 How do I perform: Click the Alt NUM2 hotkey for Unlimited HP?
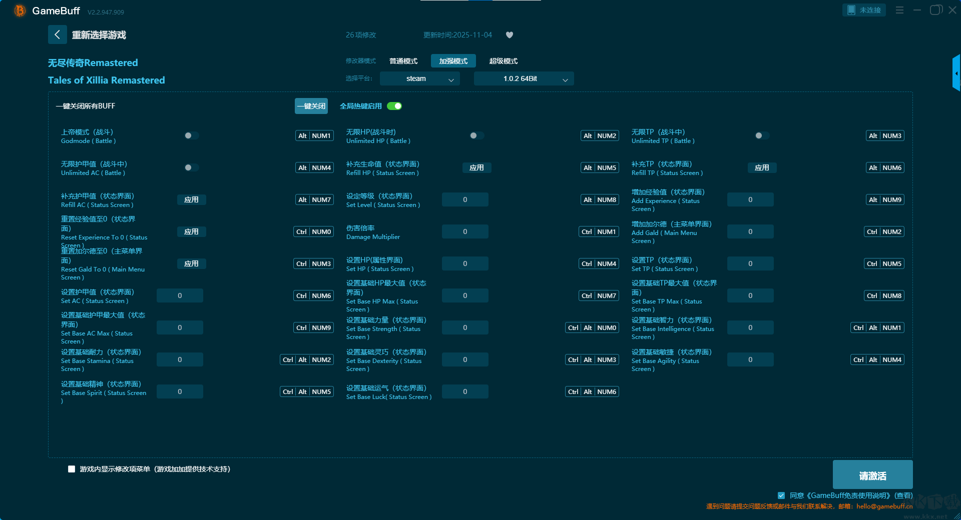click(600, 135)
